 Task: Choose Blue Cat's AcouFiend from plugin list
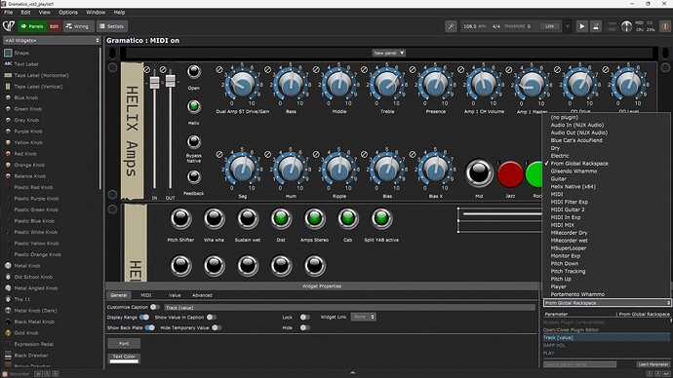click(576, 140)
